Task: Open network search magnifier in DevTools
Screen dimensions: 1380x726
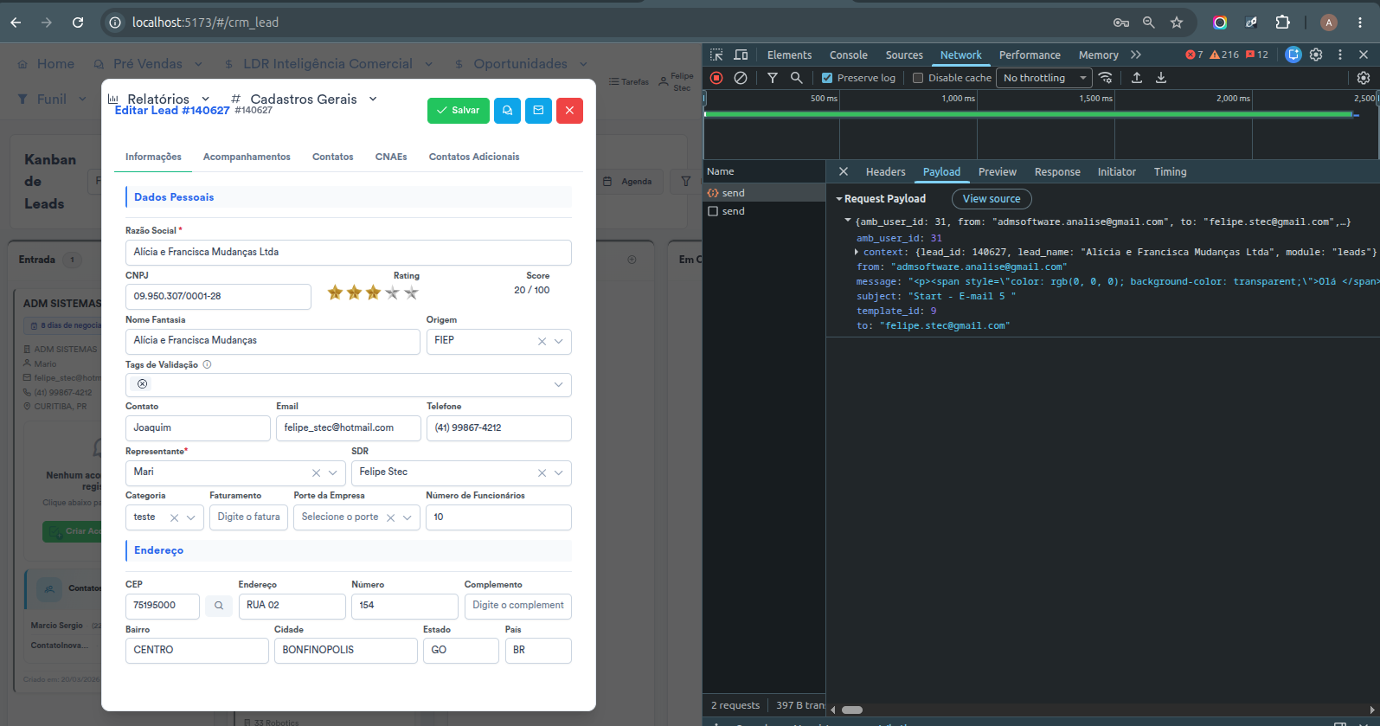Action: click(x=797, y=78)
